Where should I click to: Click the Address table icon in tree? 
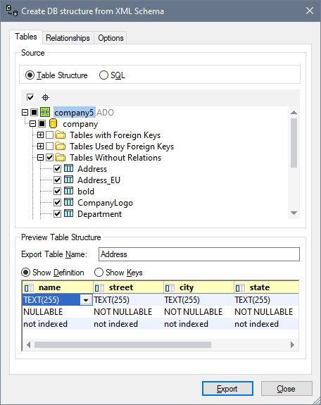68,168
